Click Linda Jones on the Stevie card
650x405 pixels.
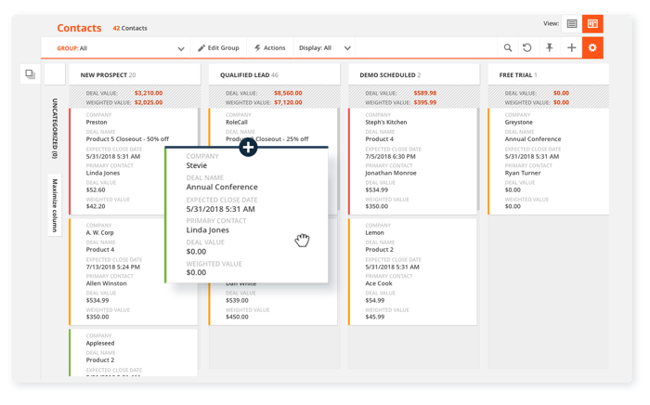(x=208, y=230)
